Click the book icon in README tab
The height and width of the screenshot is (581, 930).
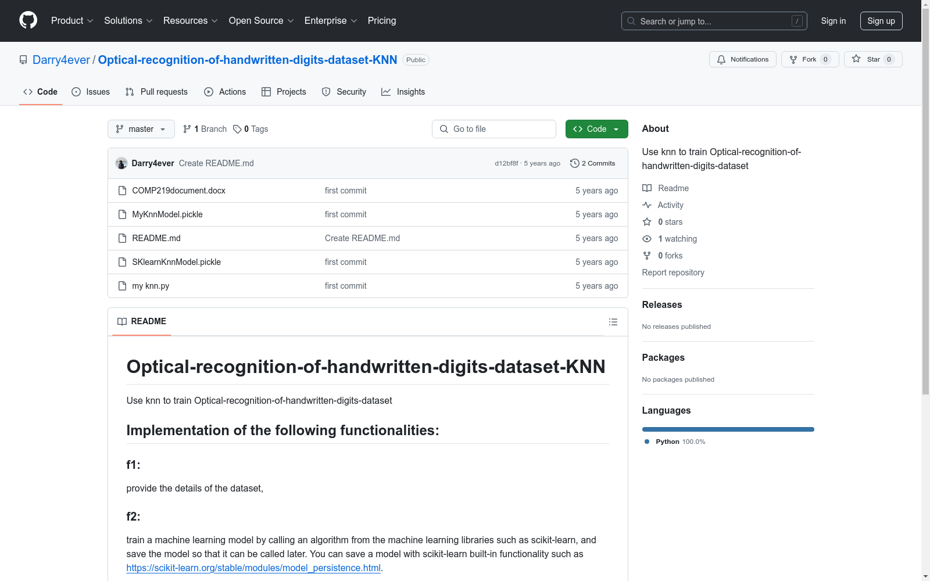(122, 321)
